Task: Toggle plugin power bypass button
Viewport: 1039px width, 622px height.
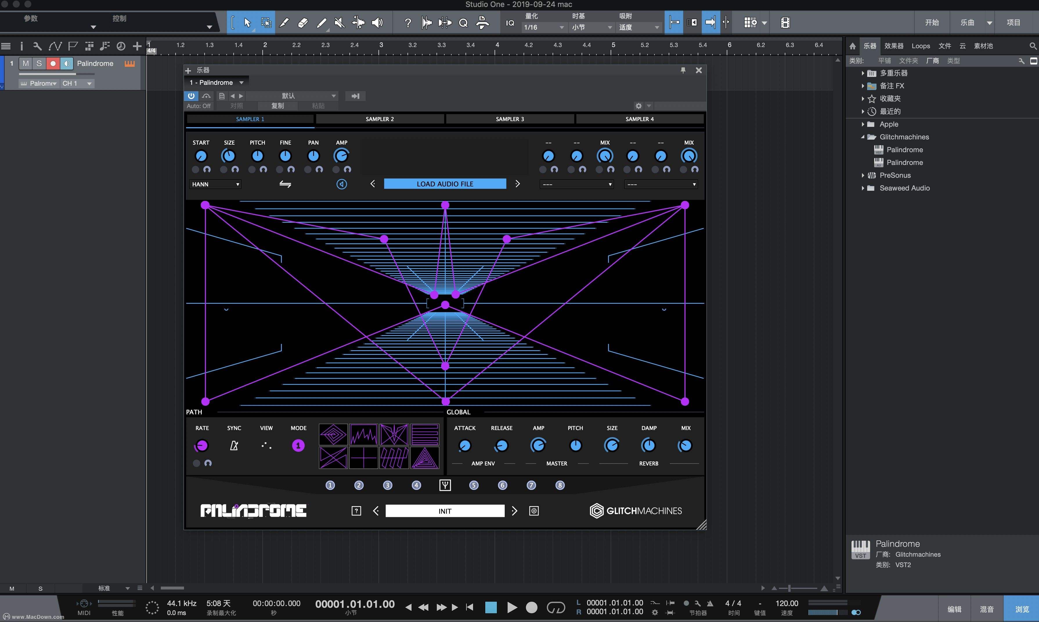Action: click(191, 96)
